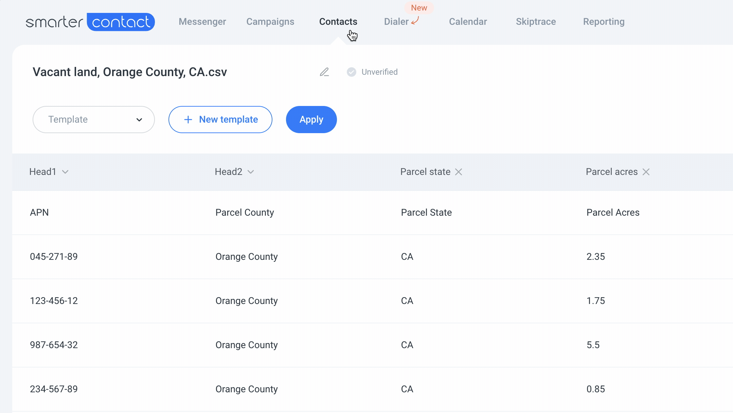This screenshot has width=733, height=413.
Task: Open the Template dropdown
Action: (94, 120)
